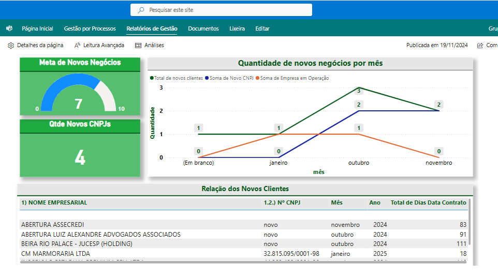Click the table's vertical scrollbar

[x=470, y=222]
